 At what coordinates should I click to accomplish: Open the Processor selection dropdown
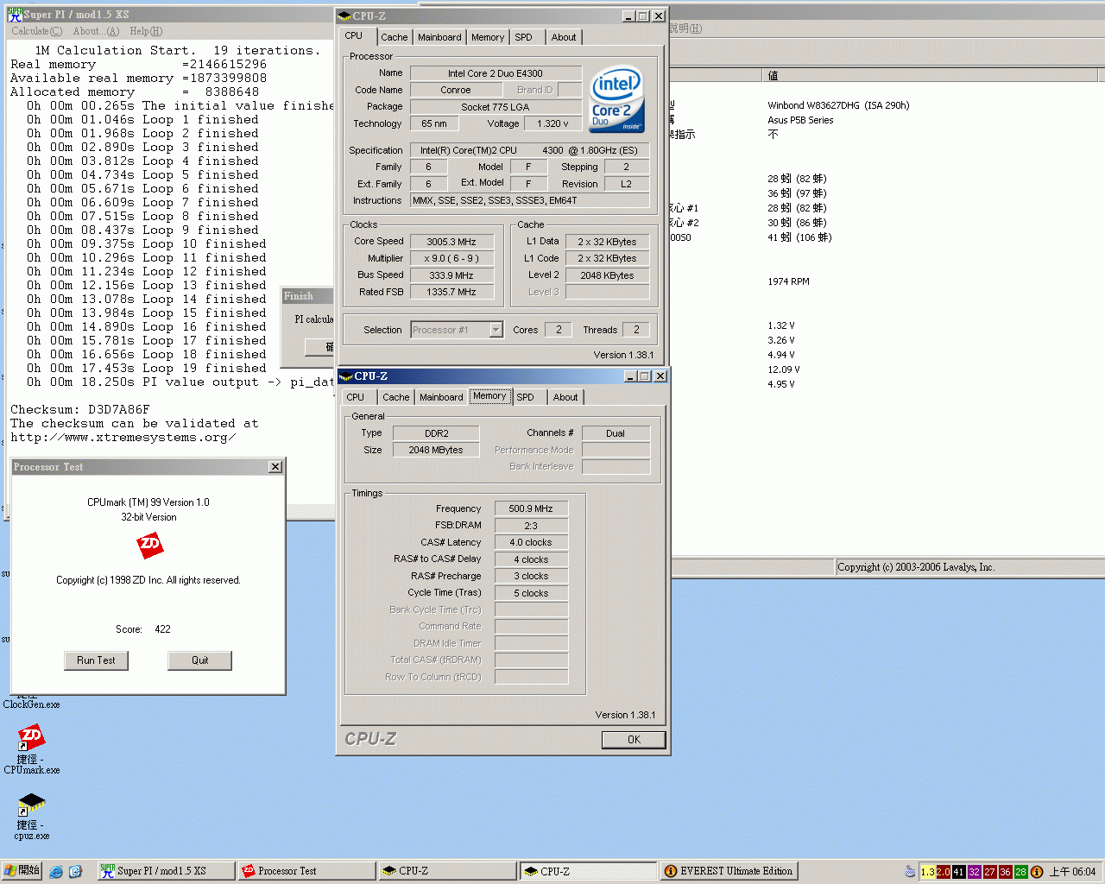[496, 330]
